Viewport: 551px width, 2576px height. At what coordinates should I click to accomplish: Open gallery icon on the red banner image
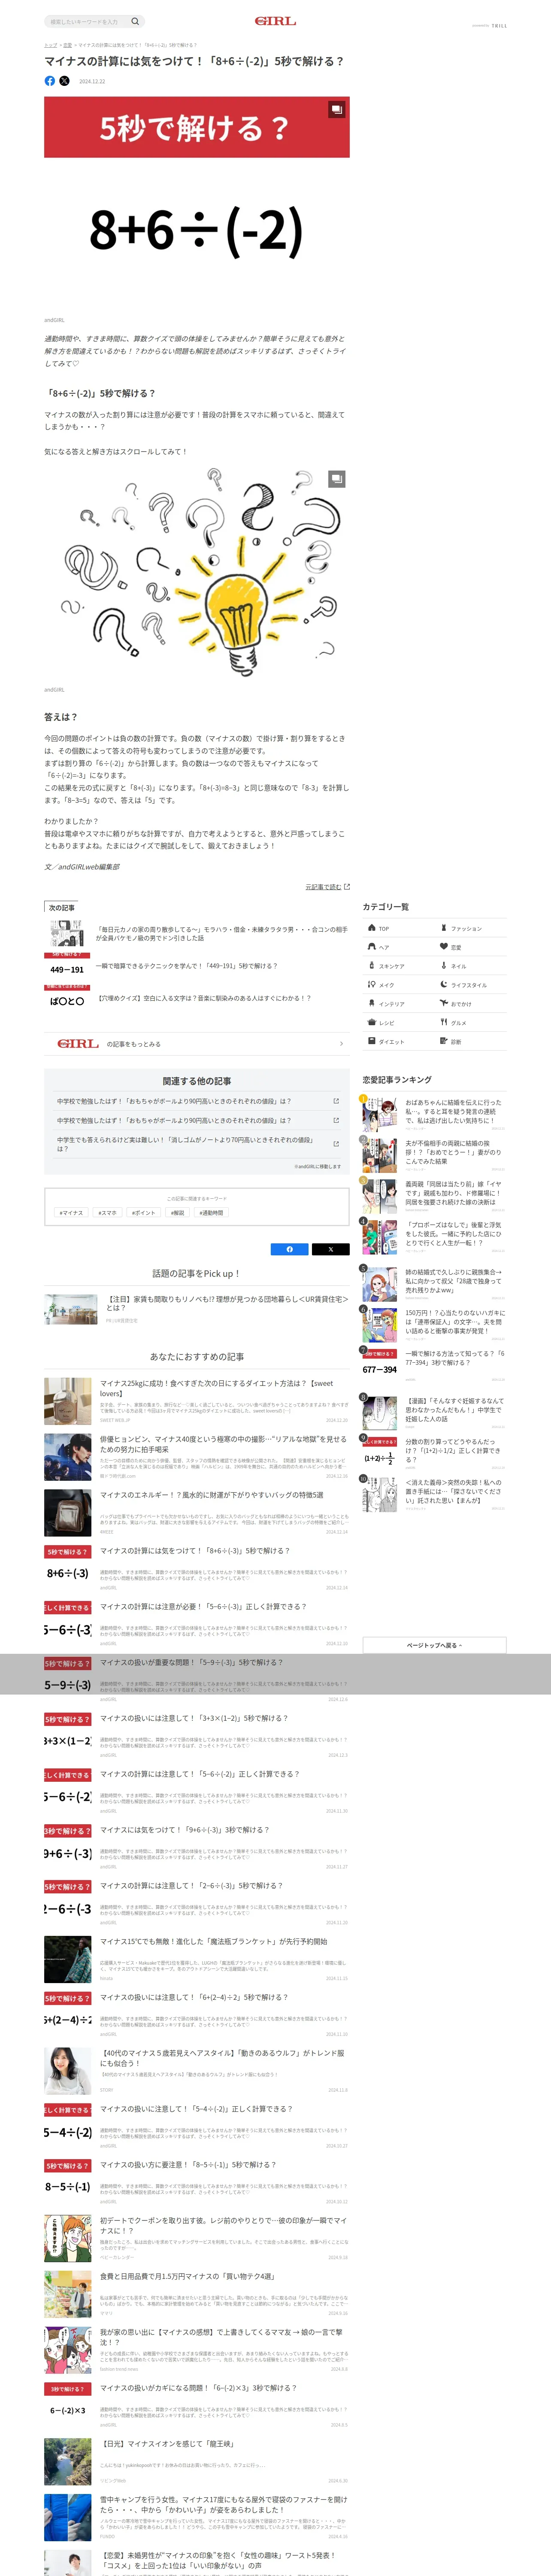point(337,109)
